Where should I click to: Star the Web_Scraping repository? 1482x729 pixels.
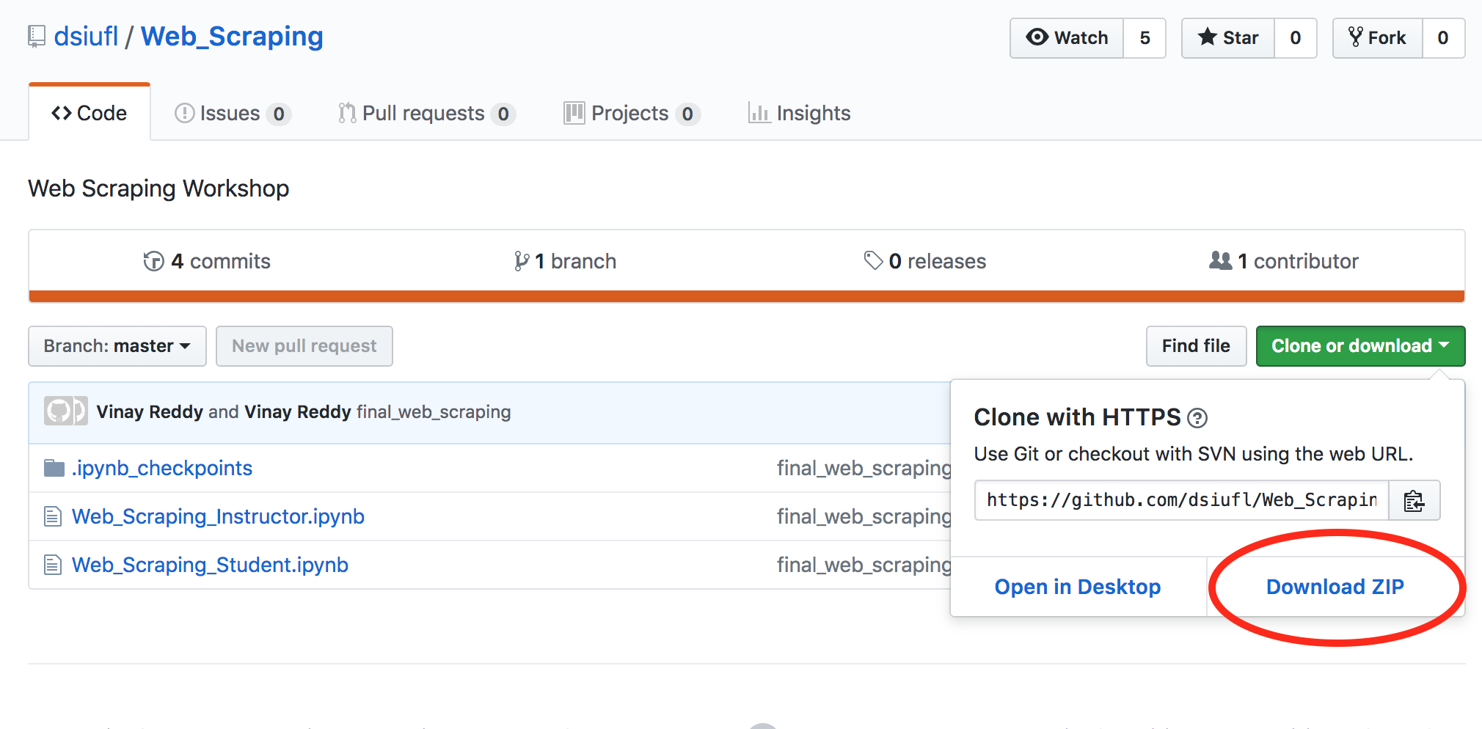(1227, 38)
